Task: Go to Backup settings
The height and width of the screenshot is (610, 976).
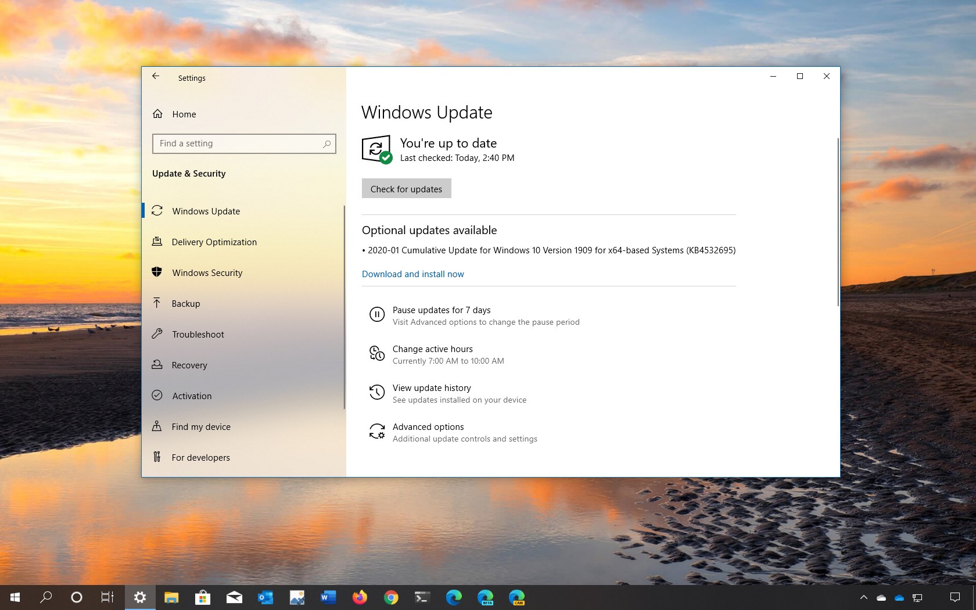Action: point(243,303)
